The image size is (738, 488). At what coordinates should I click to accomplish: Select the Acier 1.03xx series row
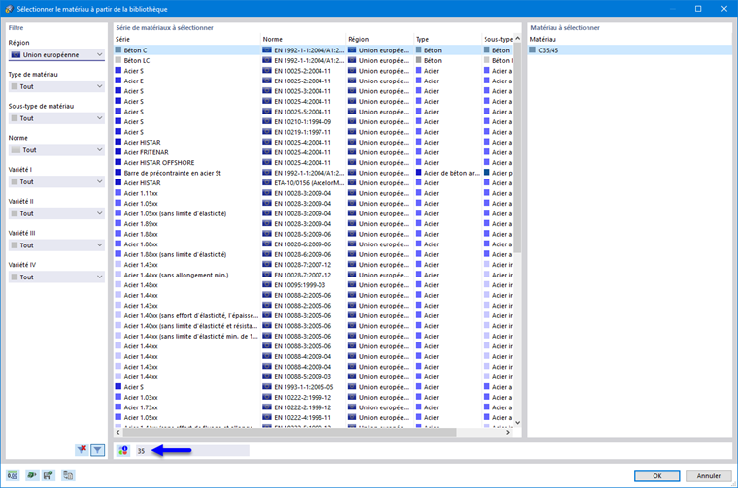tap(314, 397)
